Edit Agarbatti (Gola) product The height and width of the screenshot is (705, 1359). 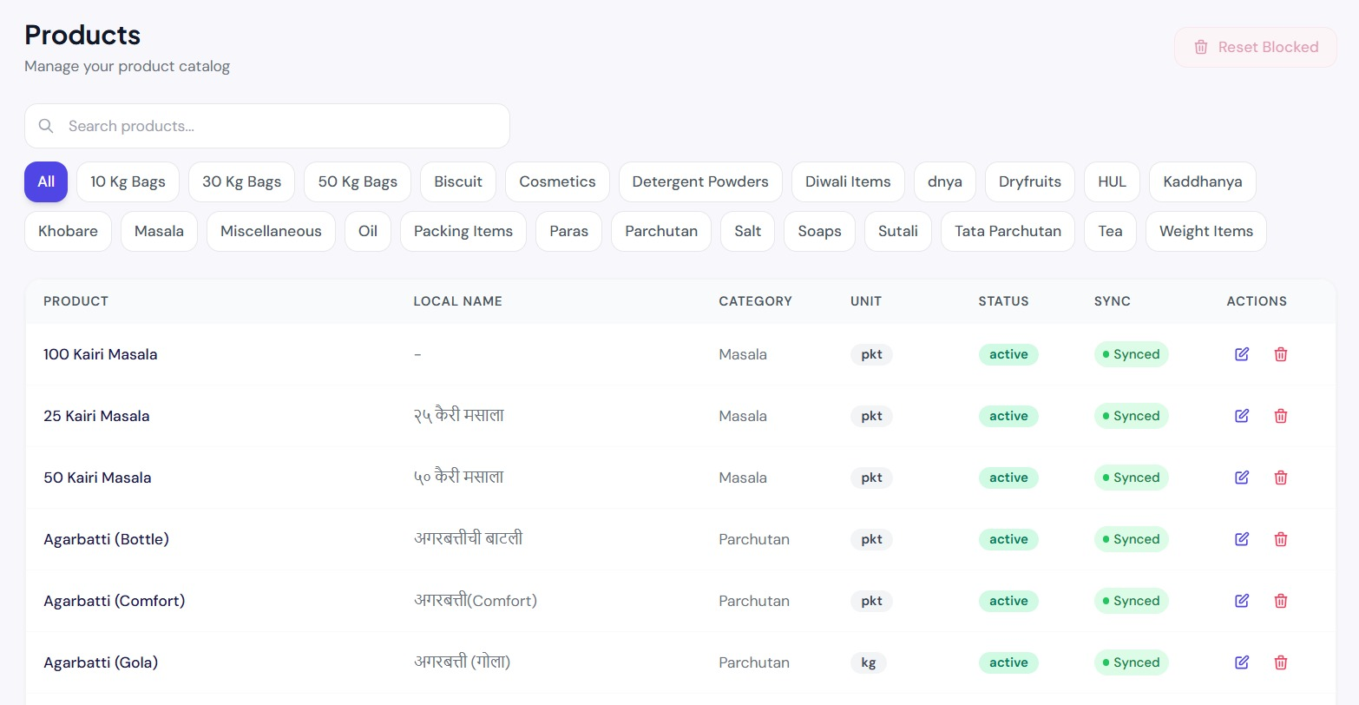coord(1242,662)
